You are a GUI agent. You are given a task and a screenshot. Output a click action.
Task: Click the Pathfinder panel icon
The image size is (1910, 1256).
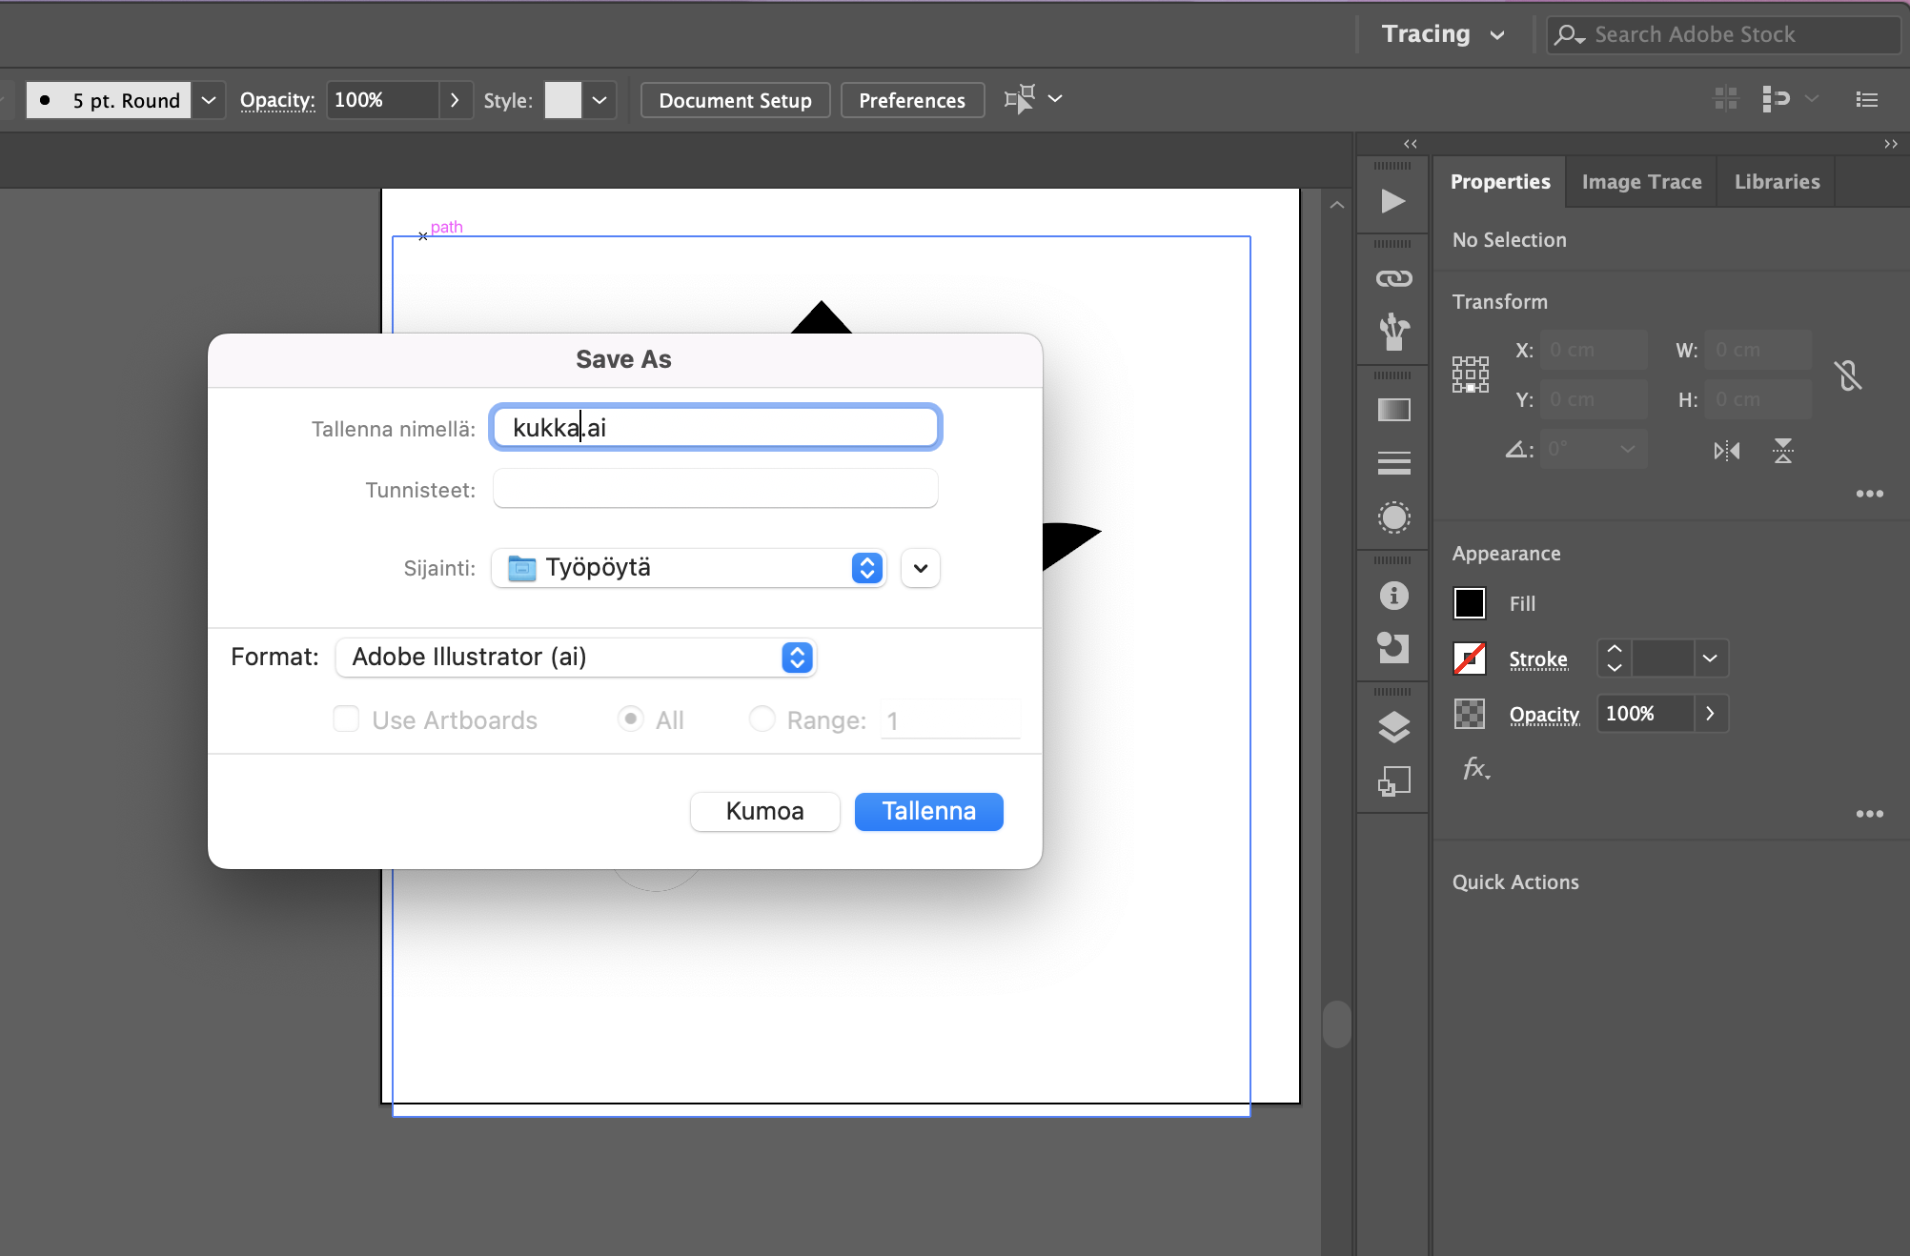click(1393, 648)
